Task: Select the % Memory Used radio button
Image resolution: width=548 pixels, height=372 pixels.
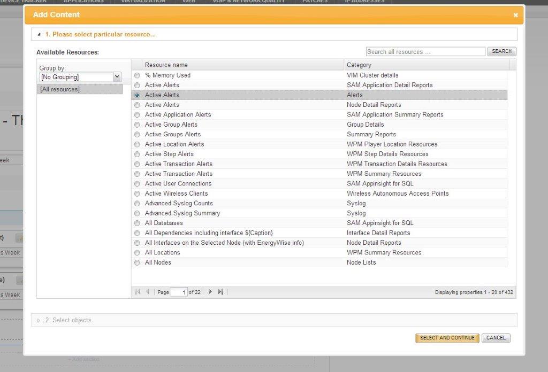Action: [x=137, y=75]
